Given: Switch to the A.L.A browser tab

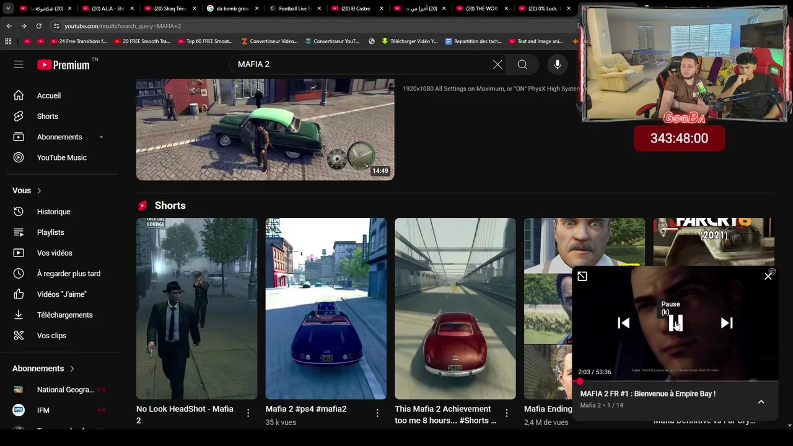Looking at the screenshot, I should (x=107, y=9).
